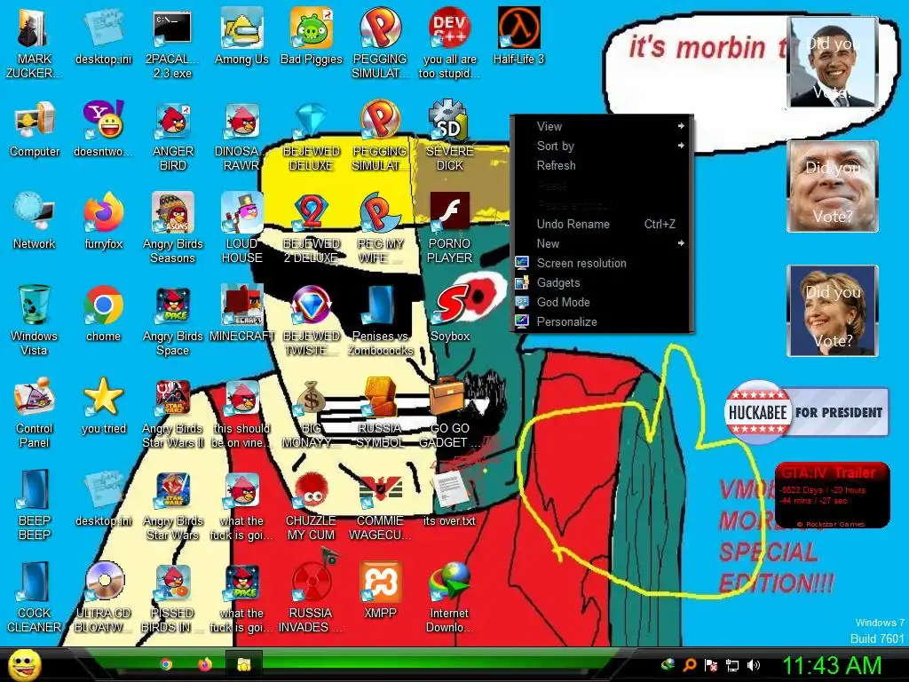Open the PORNO PLAYER Flash icon
Image resolution: width=909 pixels, height=682 pixels.
click(450, 227)
